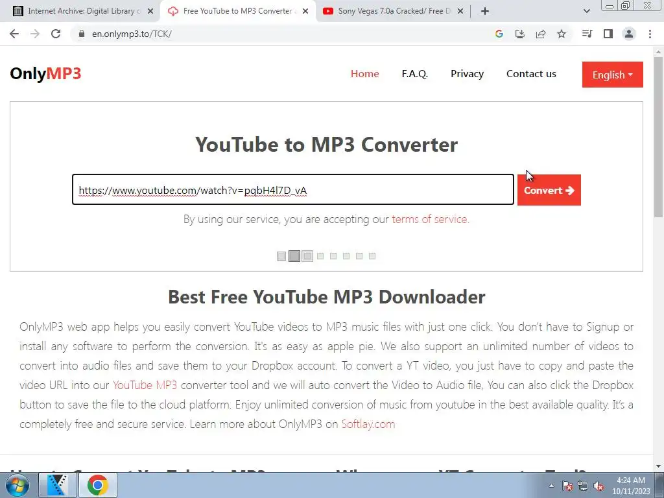This screenshot has height=498, width=664.
Task: Click the muted volume tray icon
Action: [599, 486]
